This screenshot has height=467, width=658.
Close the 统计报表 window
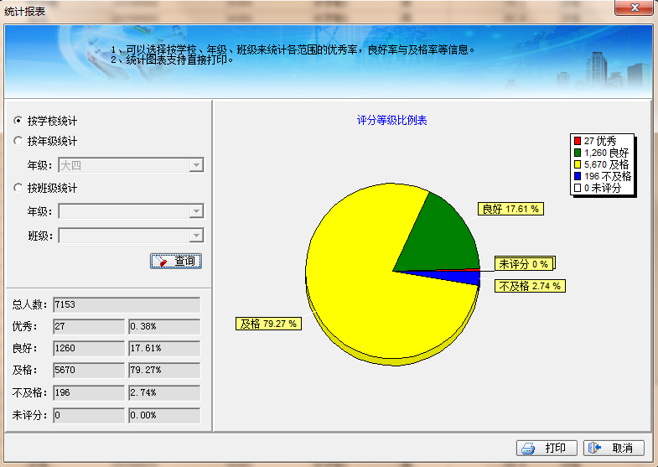pyautogui.click(x=635, y=8)
